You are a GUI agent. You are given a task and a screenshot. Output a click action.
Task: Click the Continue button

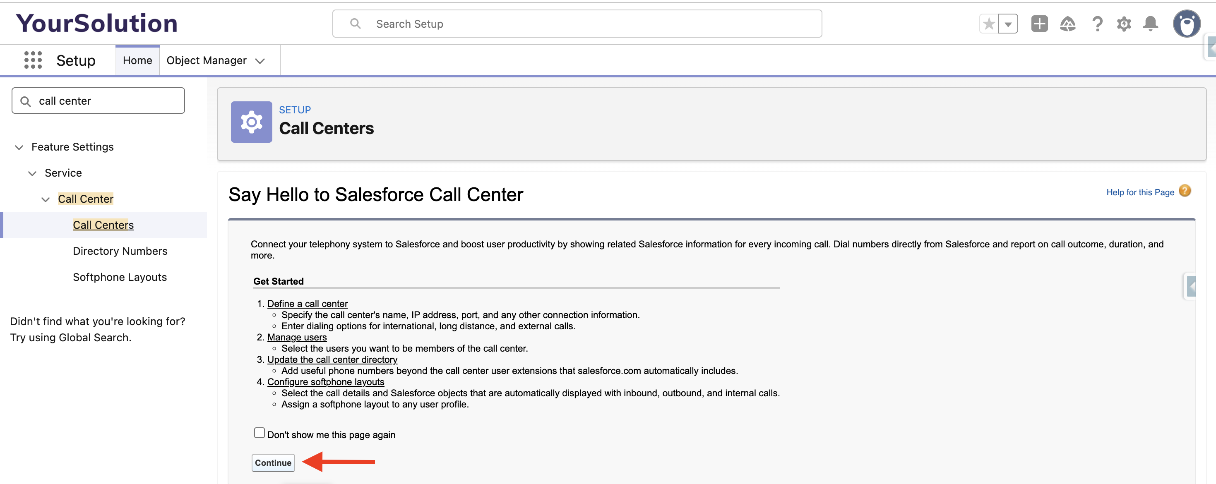click(273, 462)
